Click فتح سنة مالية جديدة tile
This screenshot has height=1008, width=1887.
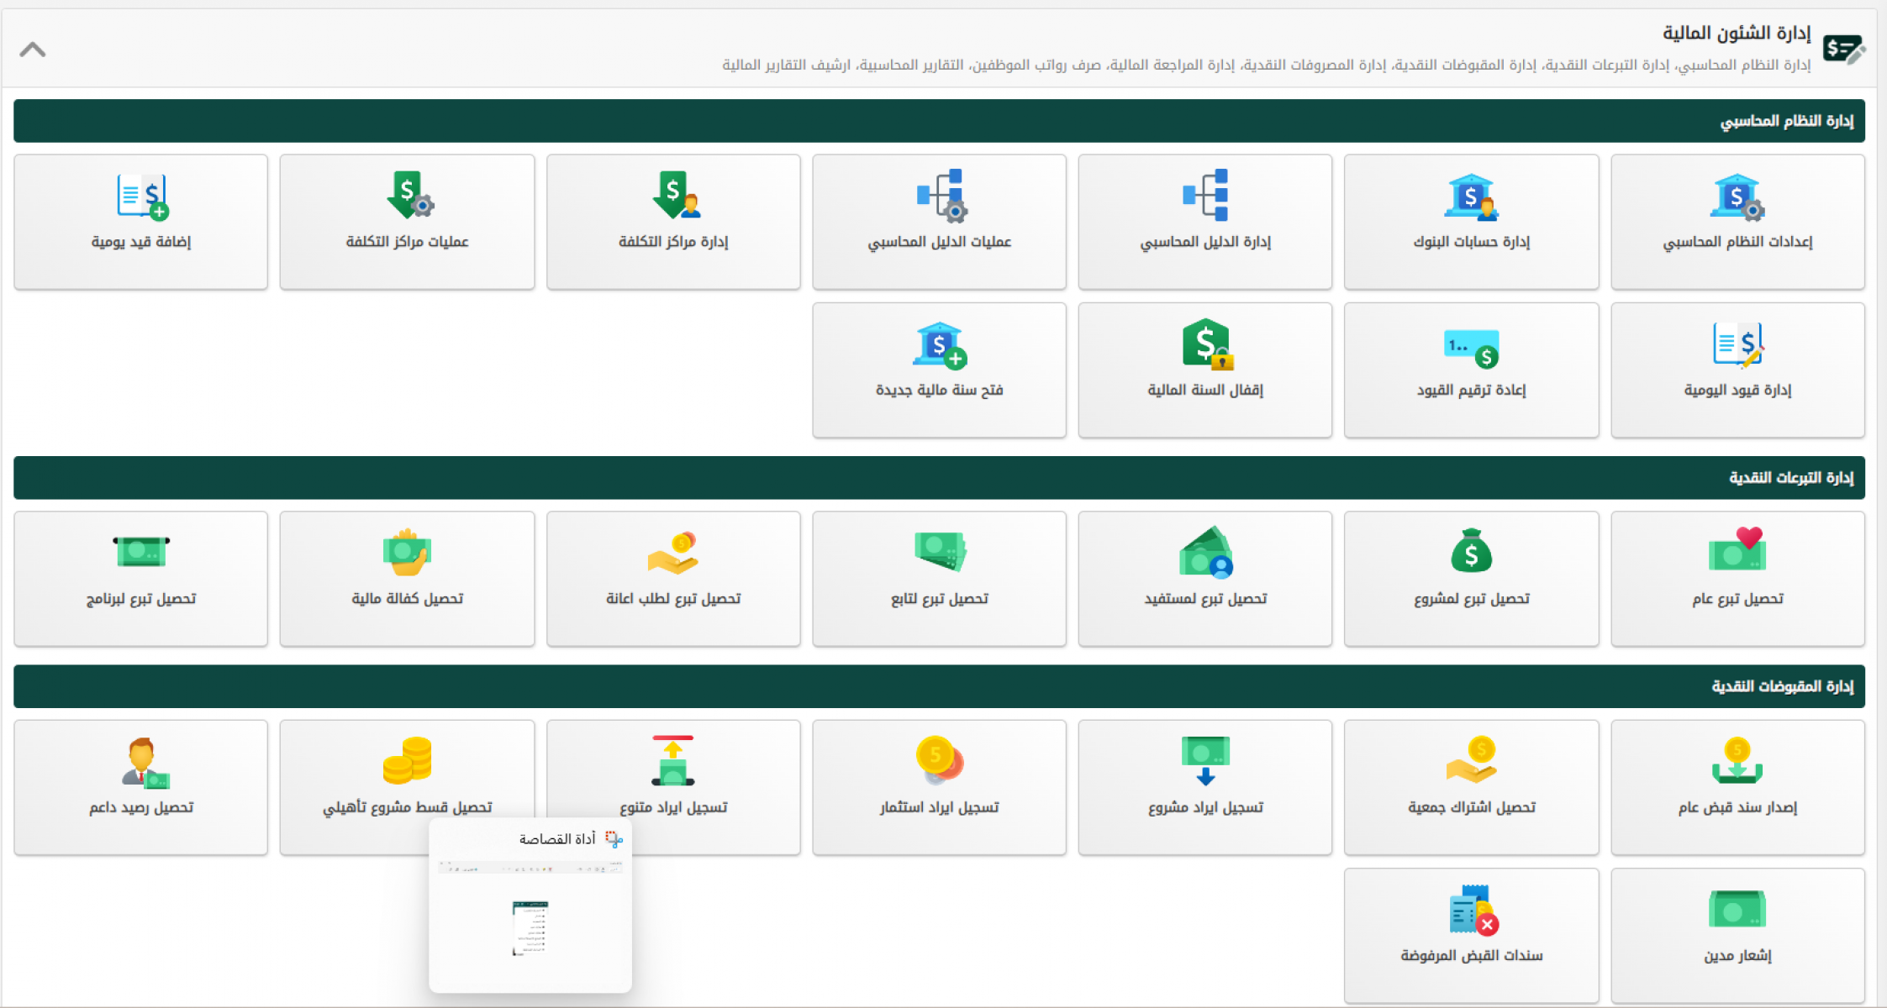tap(939, 370)
